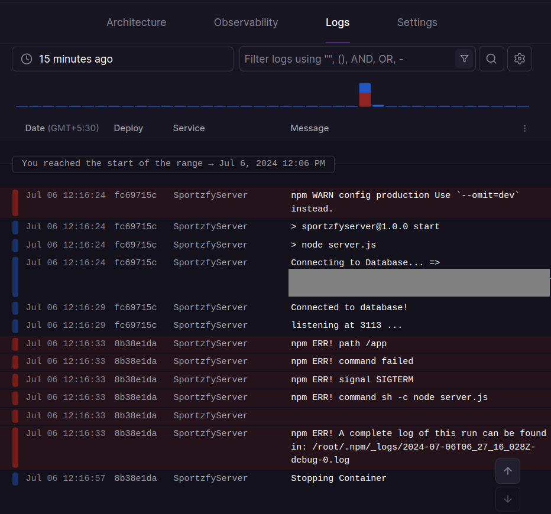Click the redacted gray block under 'Connecting to Database'
The height and width of the screenshot is (514, 551).
click(419, 282)
